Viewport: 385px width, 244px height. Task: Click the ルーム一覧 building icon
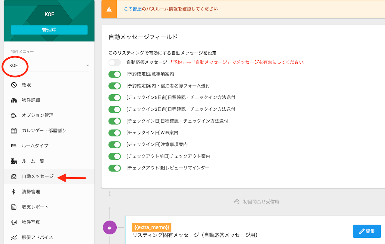tap(14, 161)
